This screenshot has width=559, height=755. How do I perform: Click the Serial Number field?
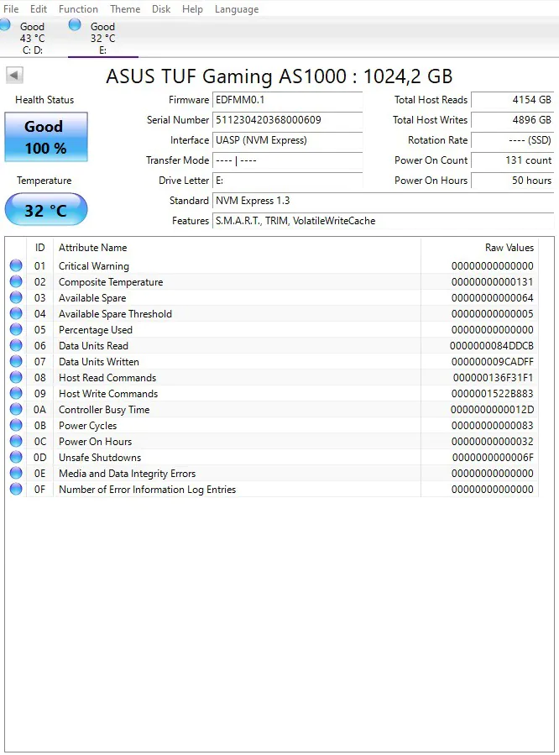click(287, 120)
